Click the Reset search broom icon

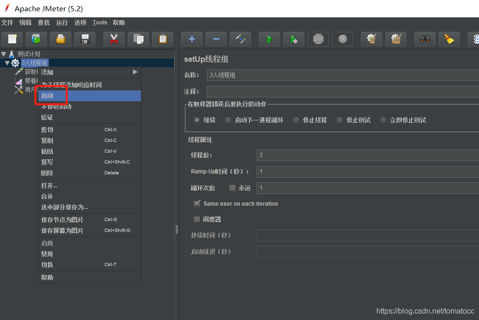coord(449,39)
